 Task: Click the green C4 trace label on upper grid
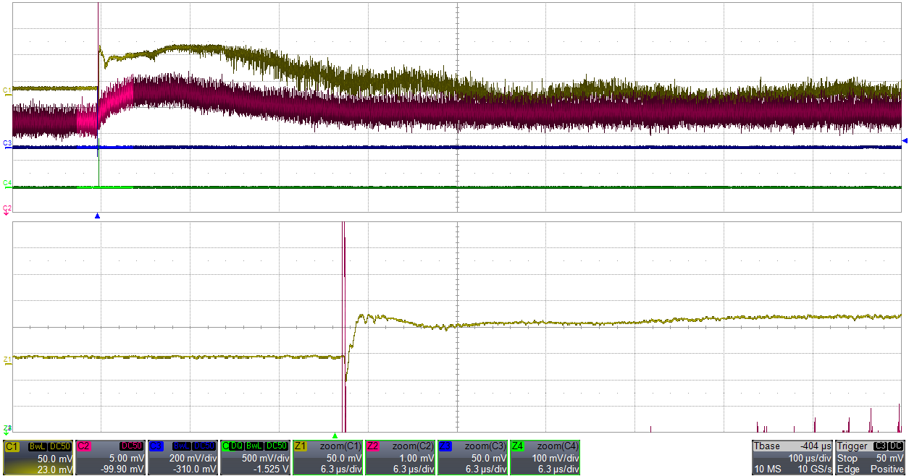(7, 184)
